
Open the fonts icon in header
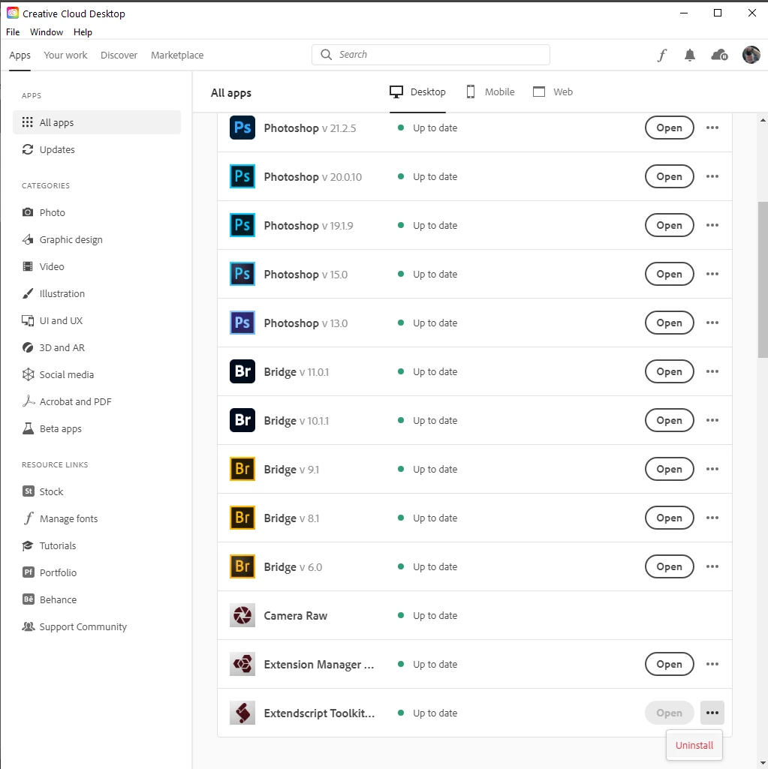(662, 55)
